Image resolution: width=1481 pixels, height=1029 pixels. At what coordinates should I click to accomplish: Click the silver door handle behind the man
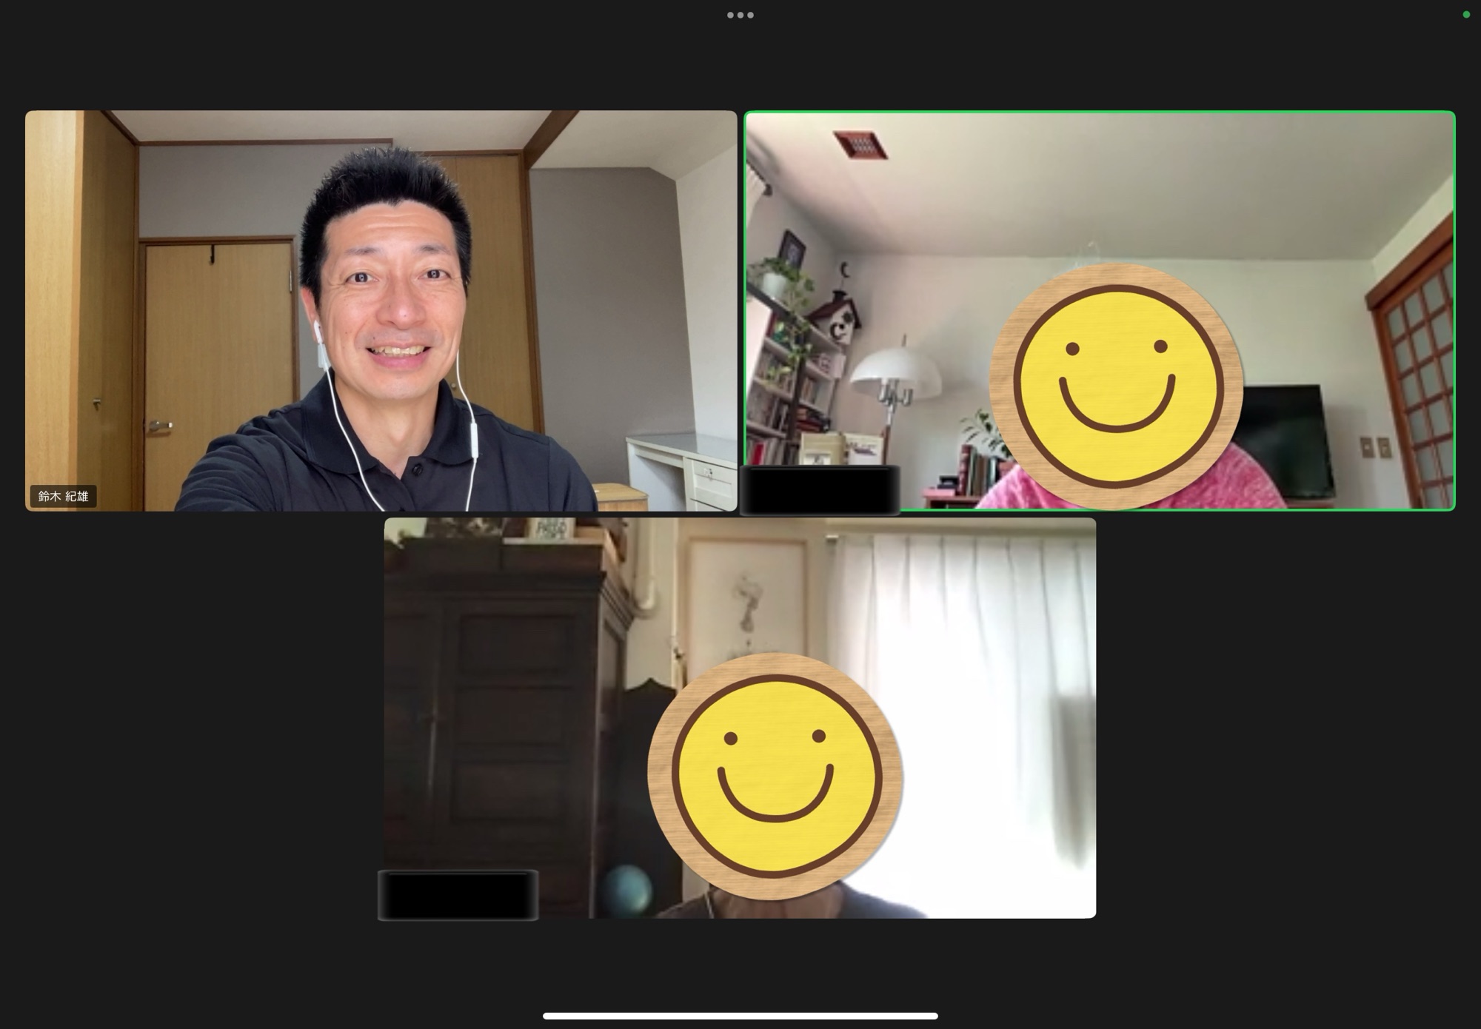tap(159, 426)
